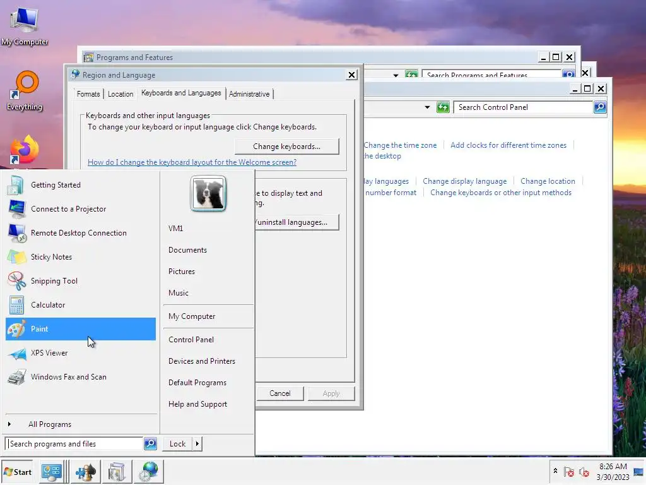Image resolution: width=646 pixels, height=485 pixels.
Task: Focus the Search programs and files field
Action: 74,444
